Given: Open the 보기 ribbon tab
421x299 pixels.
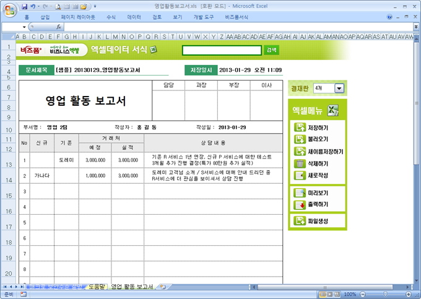Looking at the screenshot, I should click(178, 17).
